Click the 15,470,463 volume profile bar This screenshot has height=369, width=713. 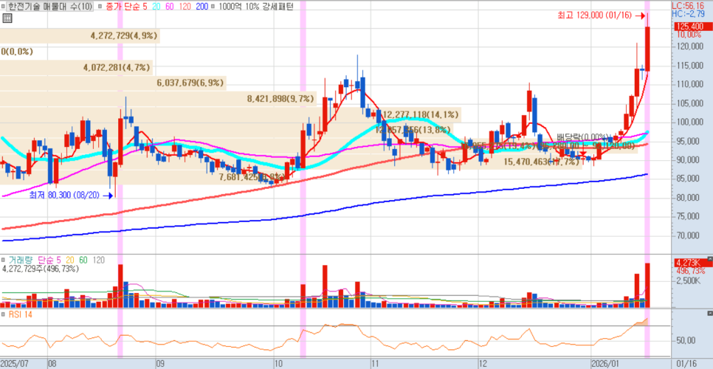pyautogui.click(x=291, y=162)
